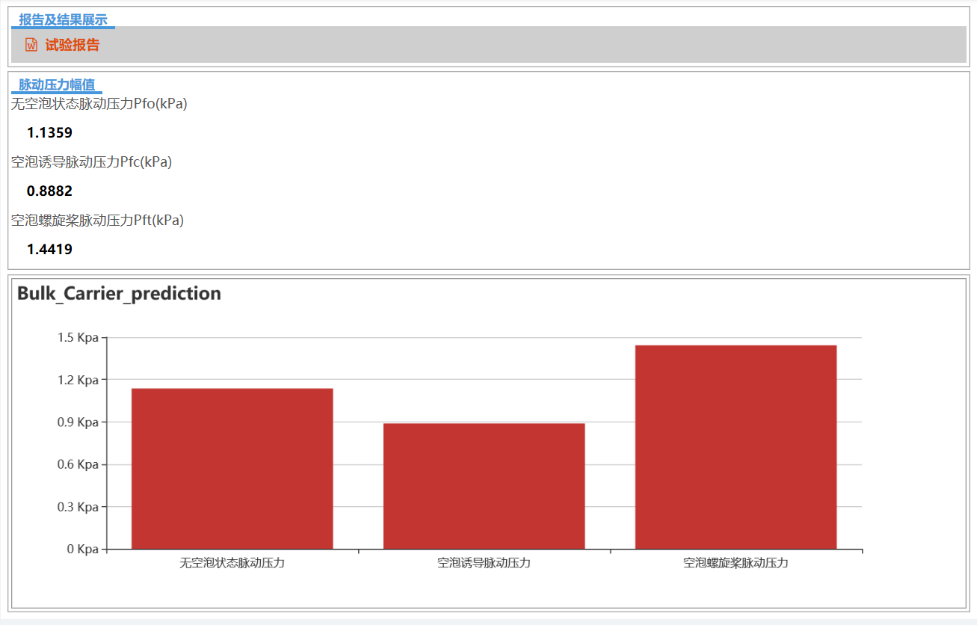
Task: Click the 0 Kpa y-axis label
Action: (82, 549)
